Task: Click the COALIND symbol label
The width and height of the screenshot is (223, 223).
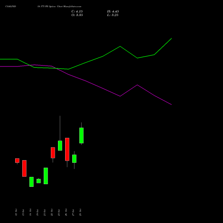Action: [x=11, y=6]
